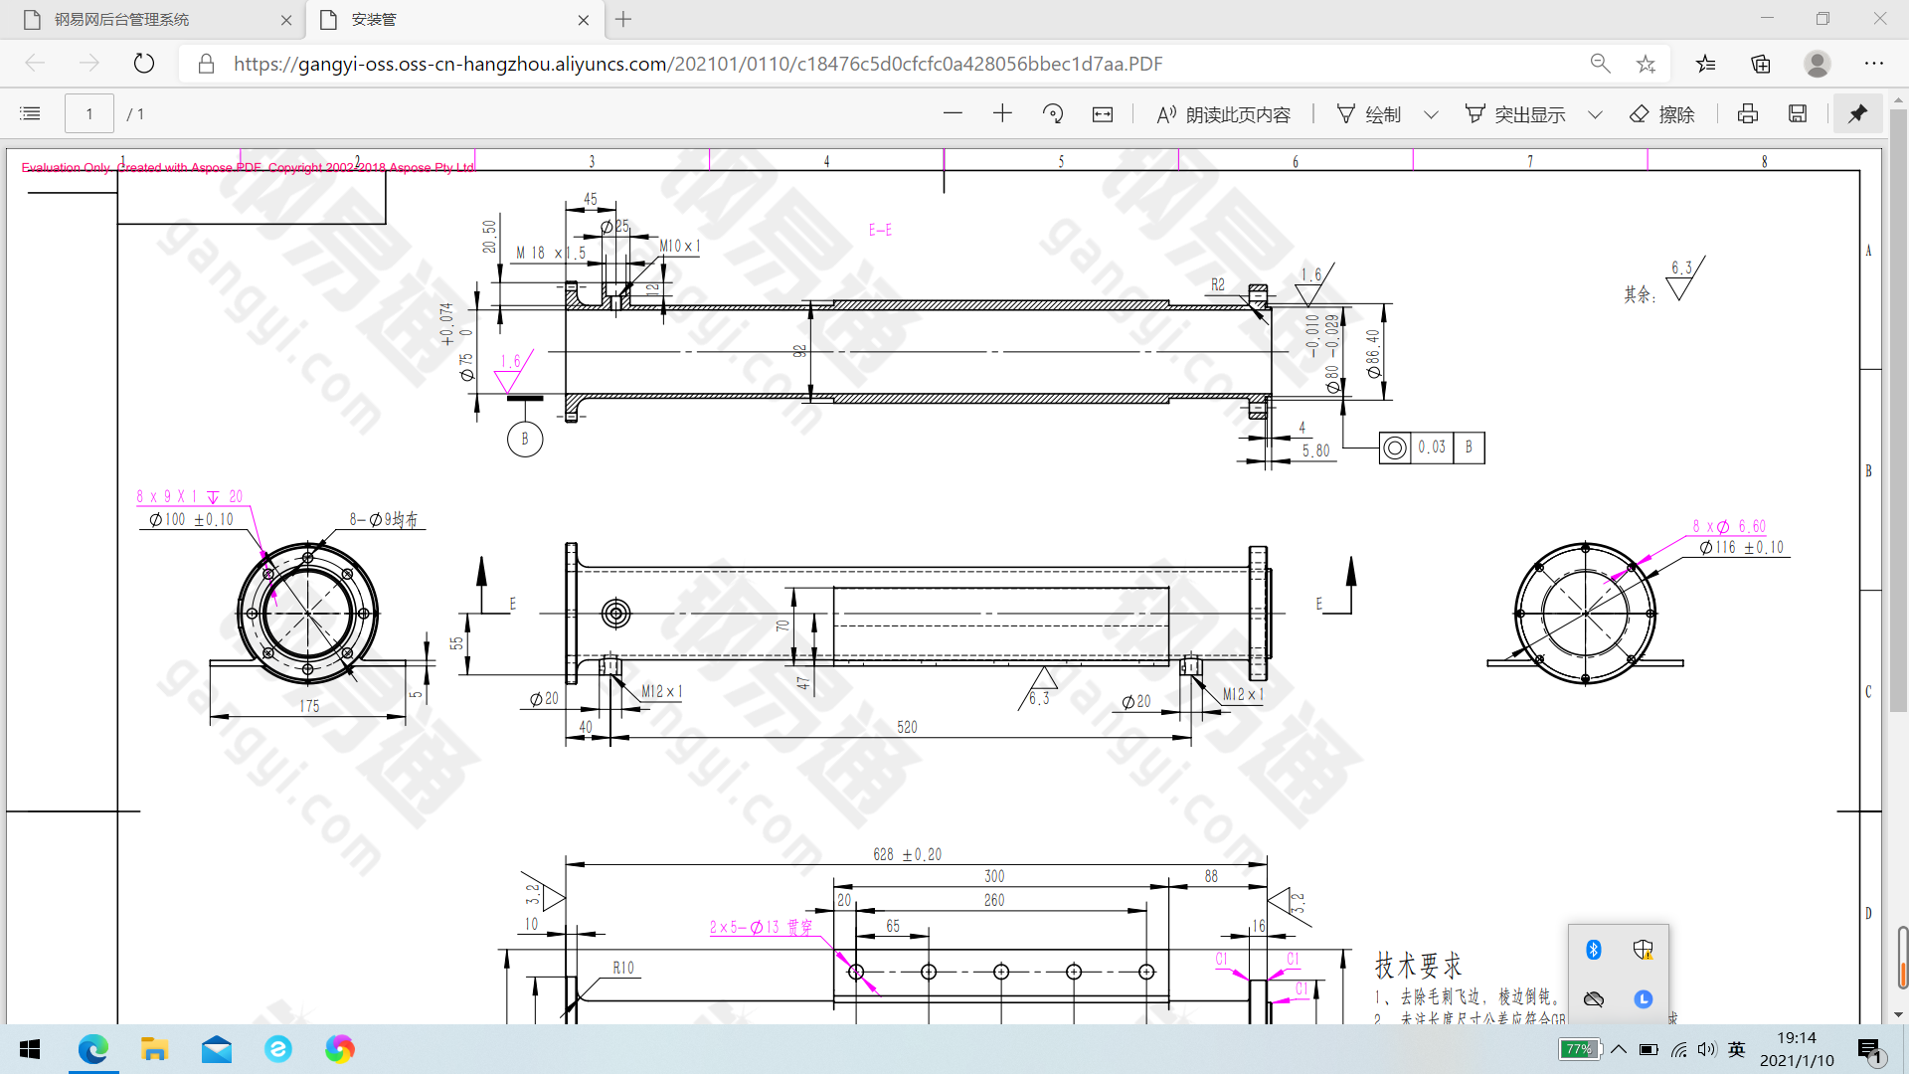The image size is (1909, 1074).
Task: Open Windows Security tray icon
Action: pos(1644,950)
